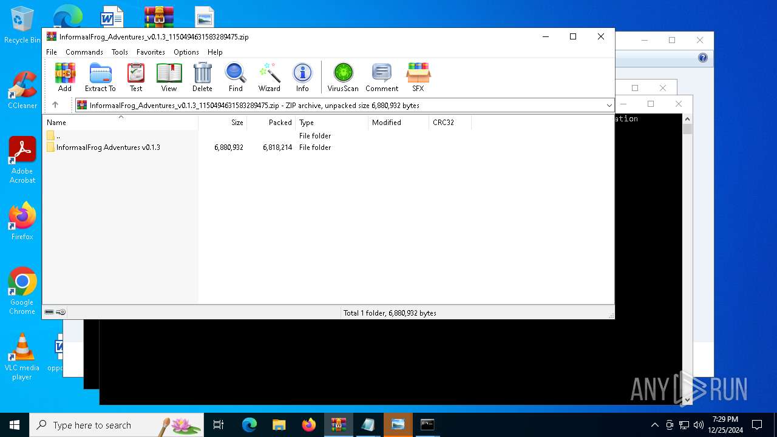This screenshot has width=777, height=437.
Task: Open the Favorites menu
Action: click(x=151, y=52)
